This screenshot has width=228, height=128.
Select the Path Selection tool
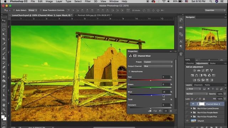point(4,95)
